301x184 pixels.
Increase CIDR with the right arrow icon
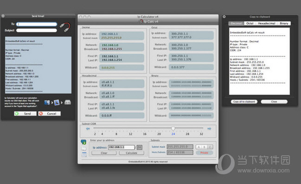[209, 129]
